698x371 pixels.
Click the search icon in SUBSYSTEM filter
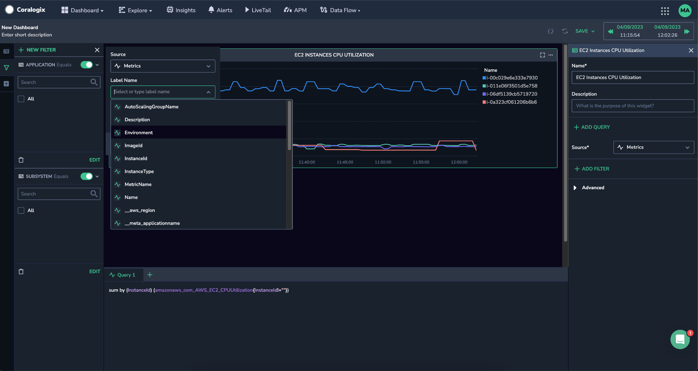(x=94, y=194)
